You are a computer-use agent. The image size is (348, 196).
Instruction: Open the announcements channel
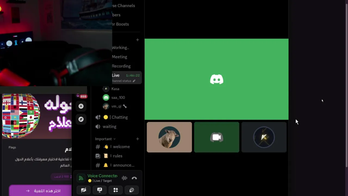117,165
